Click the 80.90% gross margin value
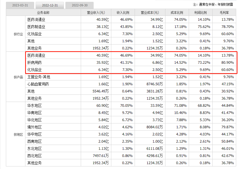Image resolution: width=239 pixels, height=169 pixels. (227, 62)
